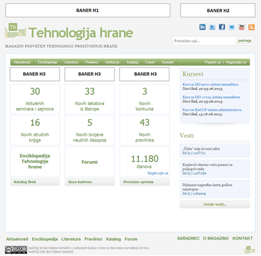The height and width of the screenshot is (256, 261).
Task: Open the Enciklopedija menu item
Action: [47, 62]
